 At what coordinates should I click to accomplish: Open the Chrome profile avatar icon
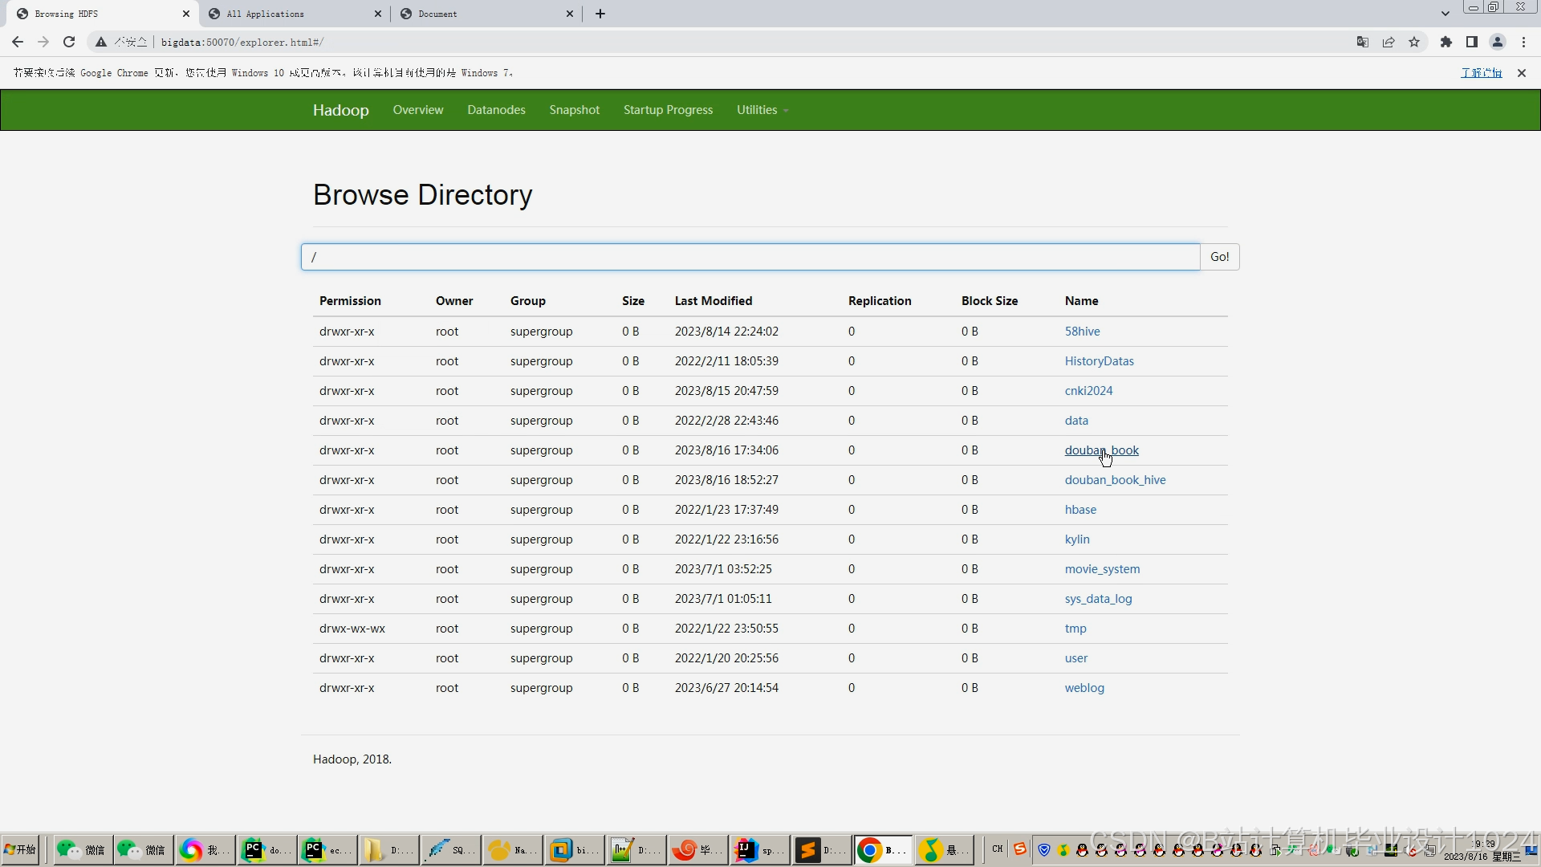(x=1498, y=42)
